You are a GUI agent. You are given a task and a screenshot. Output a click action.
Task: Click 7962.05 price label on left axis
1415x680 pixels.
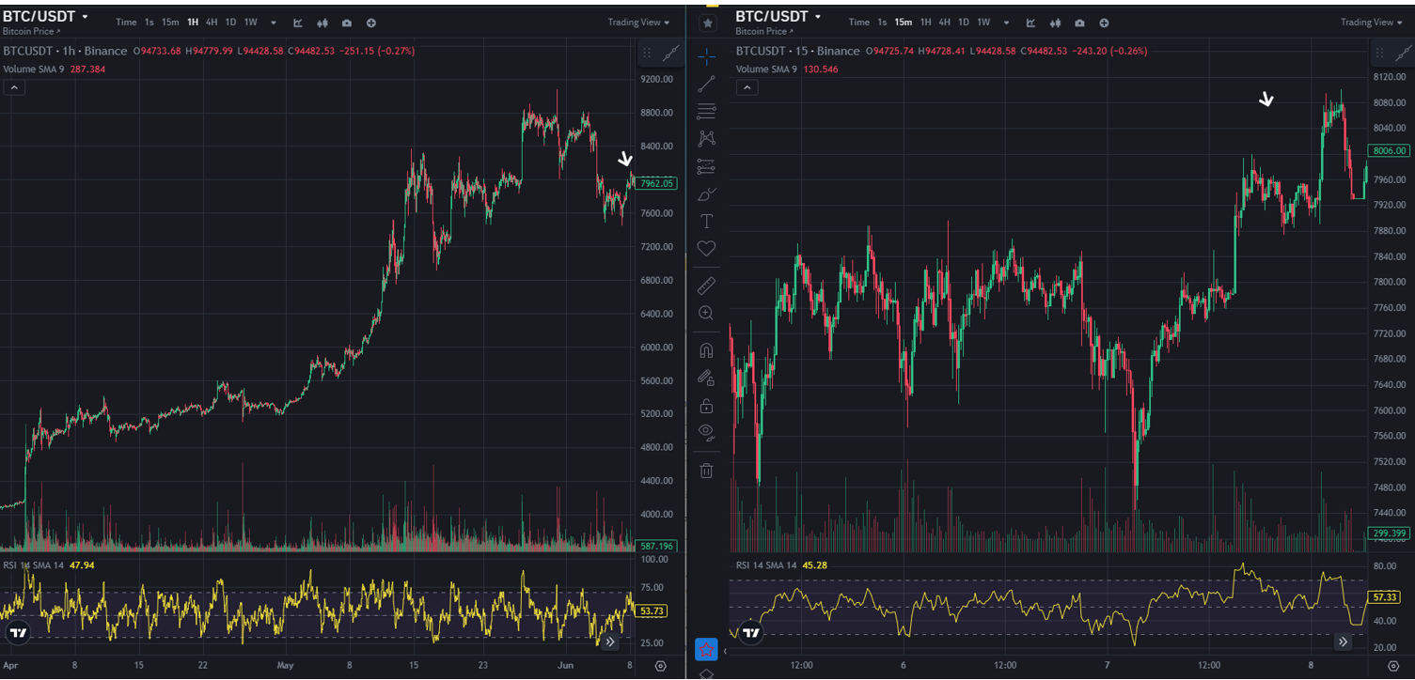click(656, 184)
